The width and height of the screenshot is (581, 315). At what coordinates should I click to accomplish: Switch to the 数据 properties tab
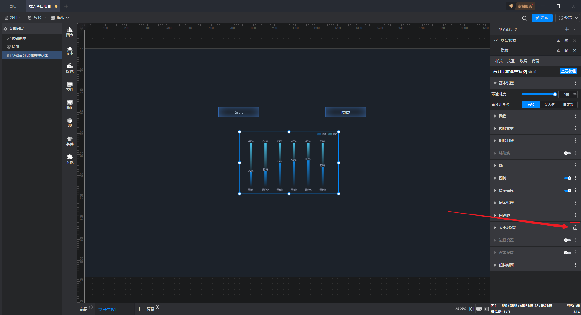click(x=523, y=61)
